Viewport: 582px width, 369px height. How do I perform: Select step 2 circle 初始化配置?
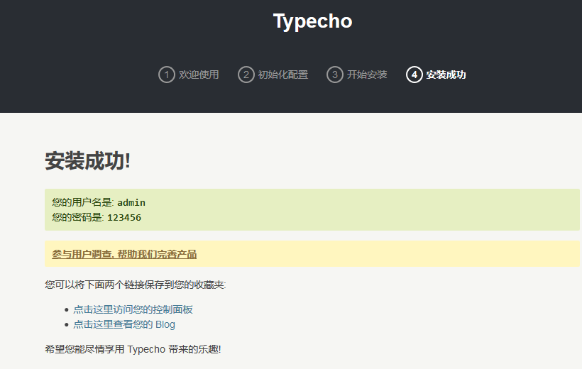pyautogui.click(x=246, y=75)
